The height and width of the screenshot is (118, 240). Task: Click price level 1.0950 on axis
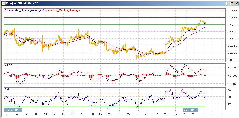(x=232, y=60)
